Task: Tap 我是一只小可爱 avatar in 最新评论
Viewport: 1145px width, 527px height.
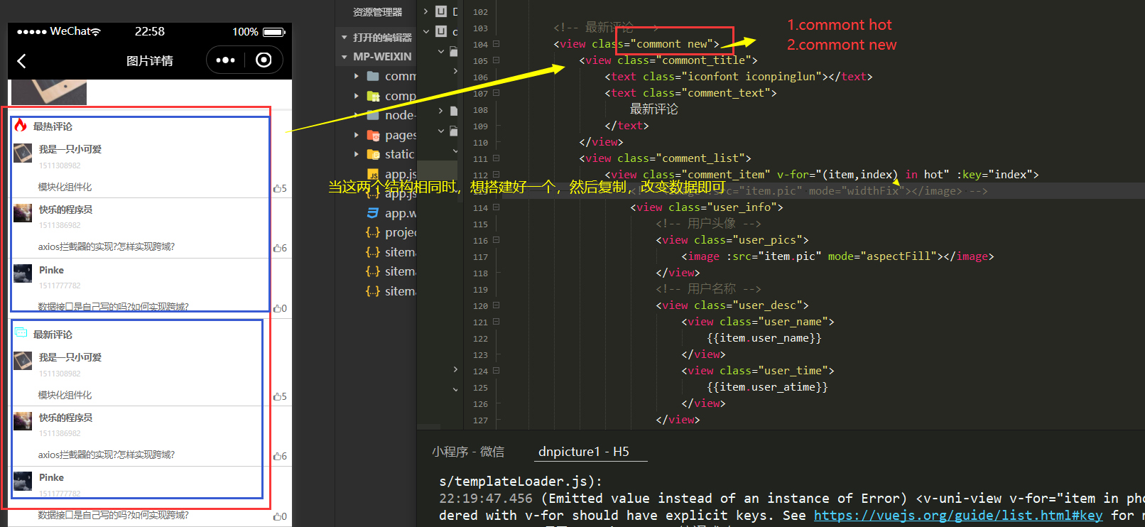Action: click(x=23, y=361)
